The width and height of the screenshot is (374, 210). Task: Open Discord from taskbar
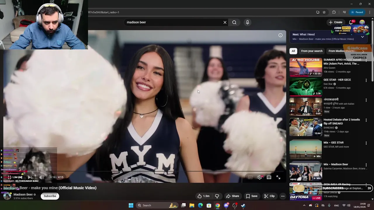point(226,205)
